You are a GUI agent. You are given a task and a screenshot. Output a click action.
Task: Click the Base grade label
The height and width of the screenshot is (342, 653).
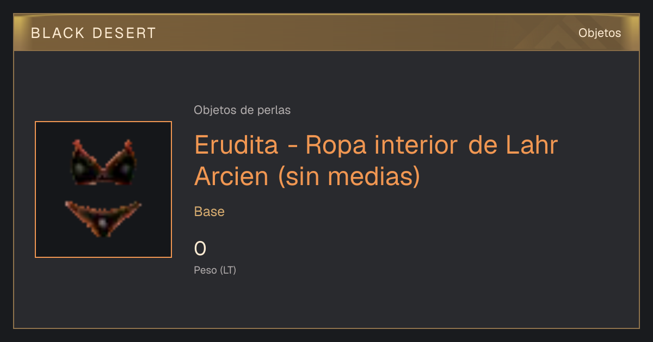click(210, 212)
